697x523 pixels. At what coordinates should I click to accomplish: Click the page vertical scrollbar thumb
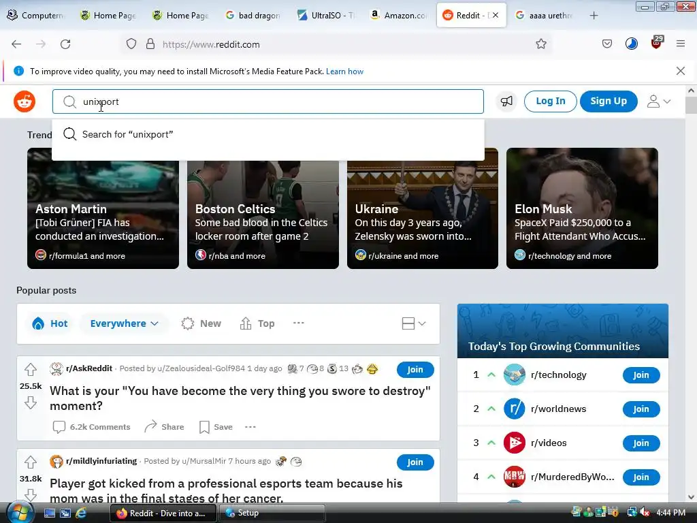(691, 105)
